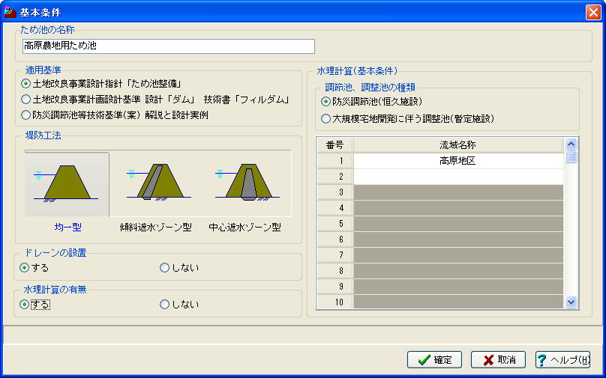Click the ため池の名称 name field
The image size is (606, 378).
pos(169,46)
